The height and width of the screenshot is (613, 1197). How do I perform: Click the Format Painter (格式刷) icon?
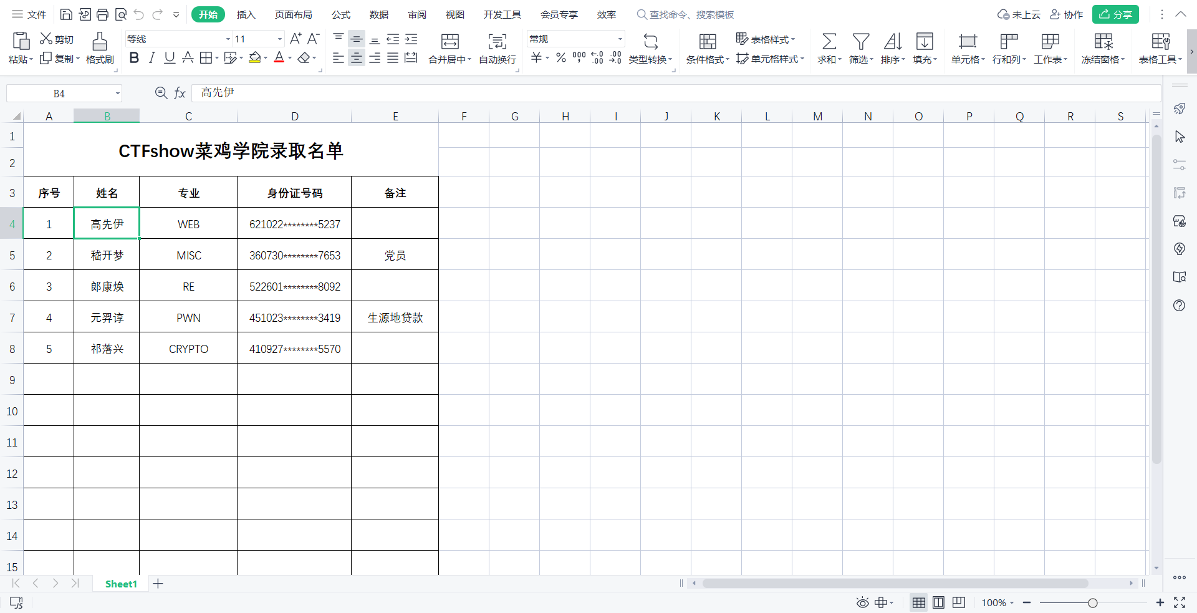pos(100,42)
